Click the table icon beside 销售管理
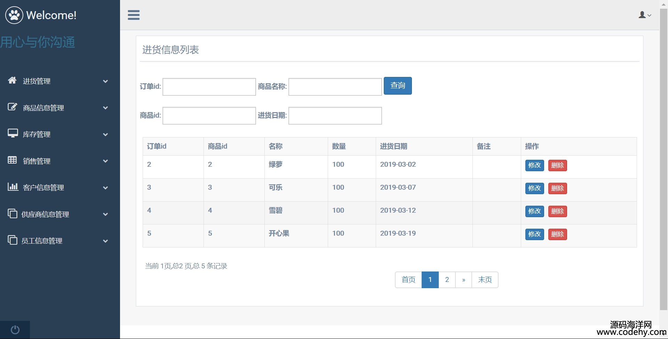This screenshot has height=339, width=668. tap(12, 160)
